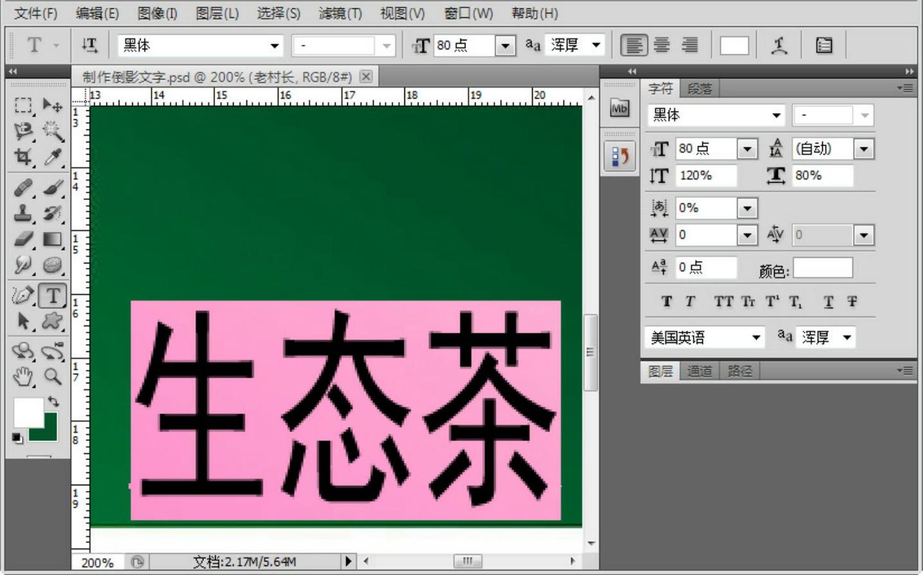Open the 滤镜(T) menu
This screenshot has width=923, height=575.
pyautogui.click(x=340, y=13)
